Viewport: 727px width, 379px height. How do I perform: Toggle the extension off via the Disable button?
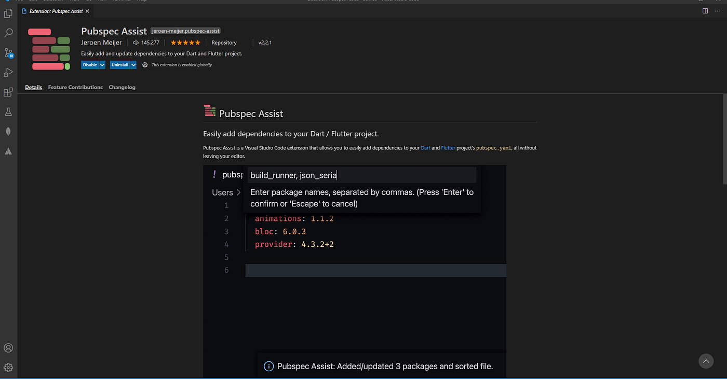coord(89,65)
